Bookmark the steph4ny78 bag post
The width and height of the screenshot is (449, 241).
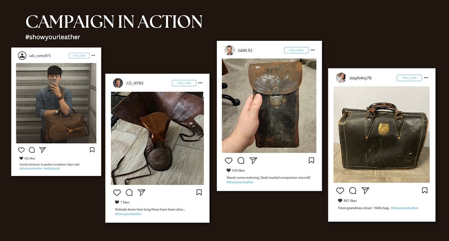pyautogui.click(x=425, y=190)
